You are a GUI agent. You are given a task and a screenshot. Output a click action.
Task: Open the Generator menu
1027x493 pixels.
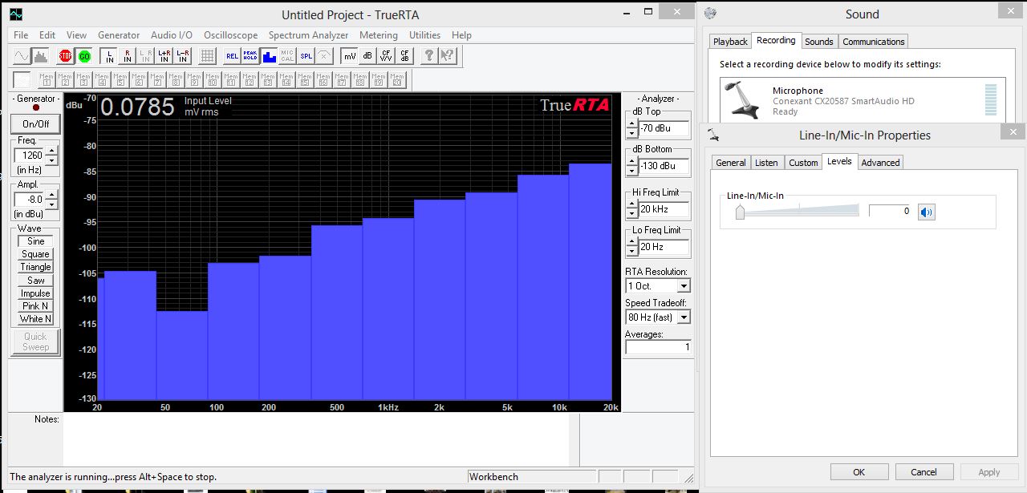click(119, 35)
